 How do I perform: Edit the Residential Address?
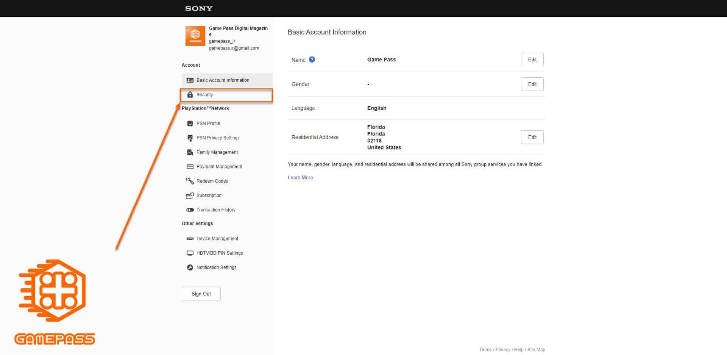tap(532, 137)
